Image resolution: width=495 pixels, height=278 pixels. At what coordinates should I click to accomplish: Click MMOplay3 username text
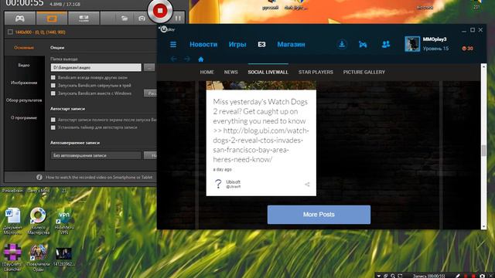click(435, 39)
